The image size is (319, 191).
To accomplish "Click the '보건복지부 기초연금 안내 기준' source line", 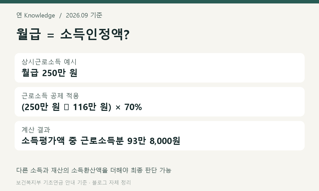I will (x=52, y=183).
